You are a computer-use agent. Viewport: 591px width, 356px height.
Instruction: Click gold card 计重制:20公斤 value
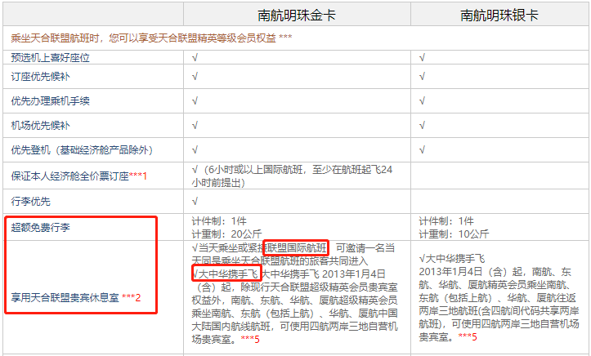click(226, 234)
